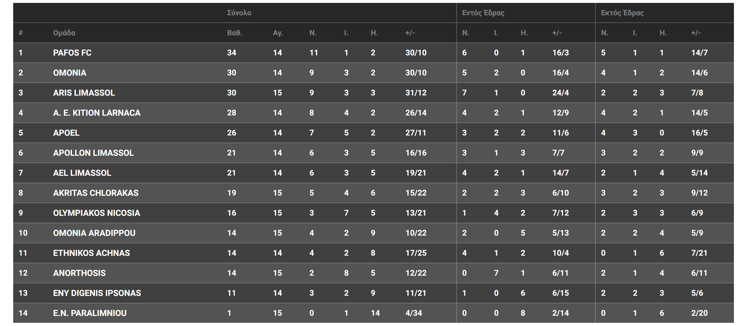Select the ARIS LIMASSOL team row name
The height and width of the screenshot is (326, 740).
coord(84,93)
